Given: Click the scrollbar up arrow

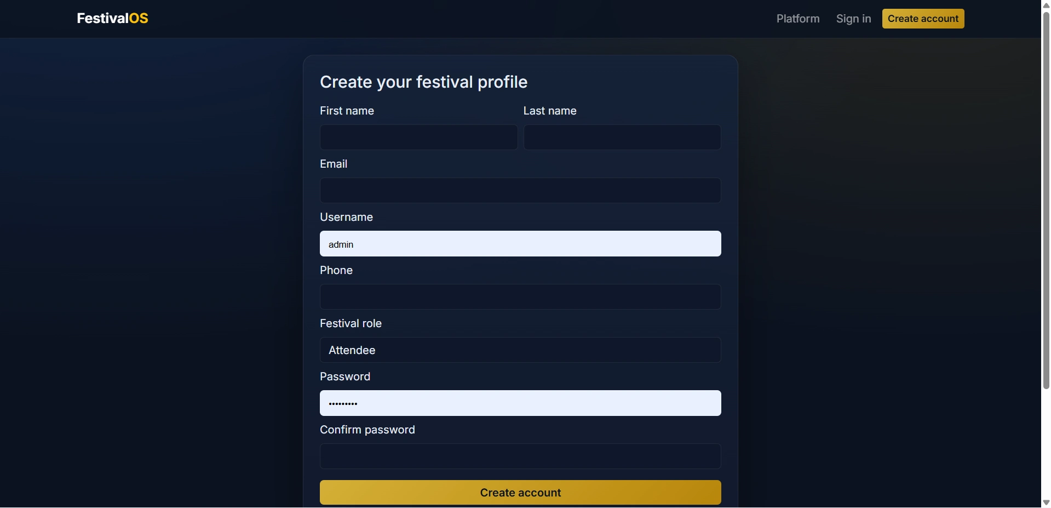Looking at the screenshot, I should coord(1046,5).
